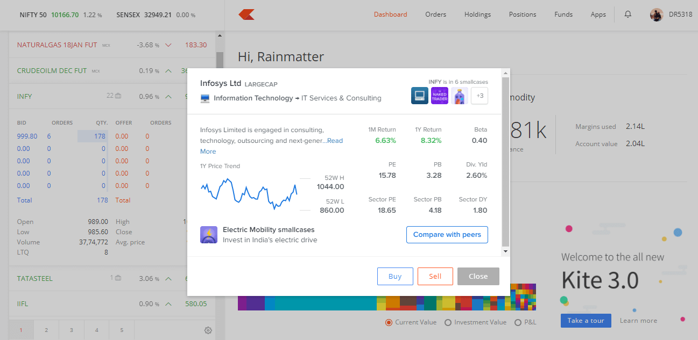698x340 pixels.
Task: Click the Electric Mobility smallcase icon
Action: click(209, 235)
